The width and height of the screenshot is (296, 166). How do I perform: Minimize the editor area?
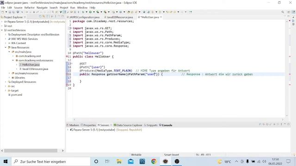point(285,17)
